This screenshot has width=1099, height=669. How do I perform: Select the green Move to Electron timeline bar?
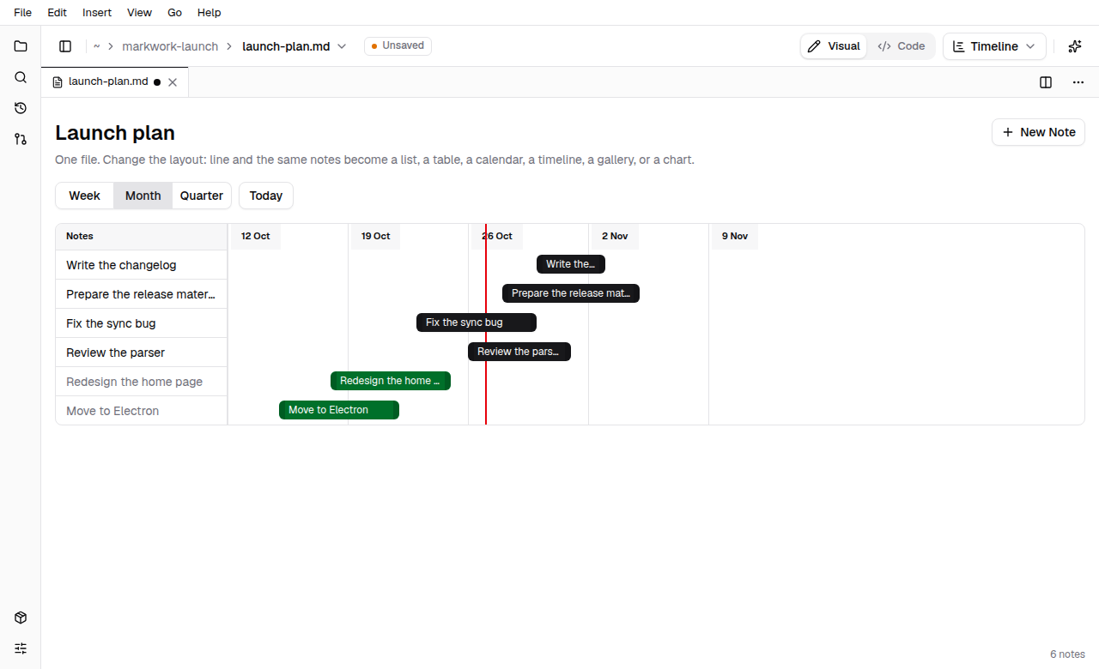coord(339,410)
